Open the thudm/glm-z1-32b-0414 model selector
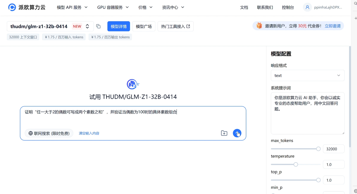This screenshot has height=194, width=357. pos(50,26)
